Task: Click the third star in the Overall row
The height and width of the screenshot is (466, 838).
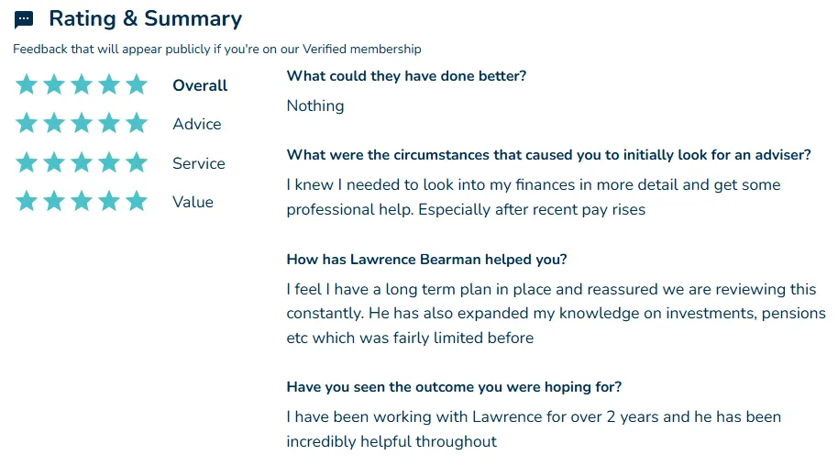Action: coord(82,84)
